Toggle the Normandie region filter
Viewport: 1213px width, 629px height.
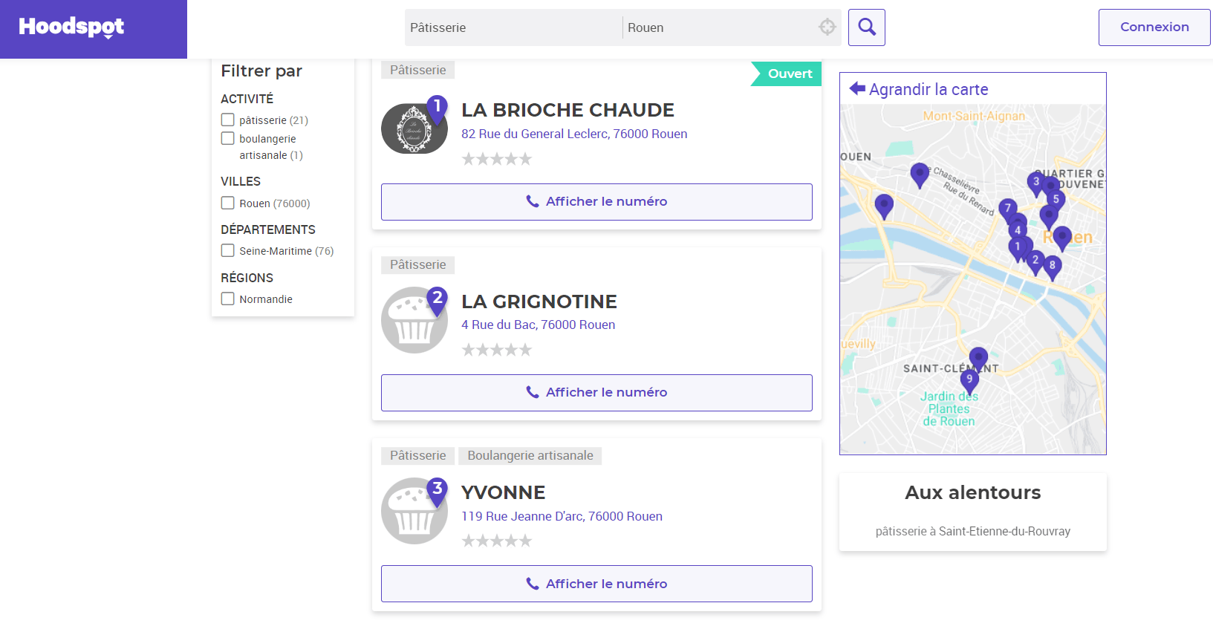(x=228, y=299)
